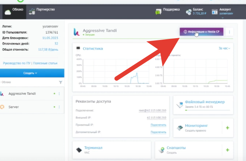Screen dimensions: 246x161
Task: Create a snapshot with the green plus
Action: coord(227,150)
